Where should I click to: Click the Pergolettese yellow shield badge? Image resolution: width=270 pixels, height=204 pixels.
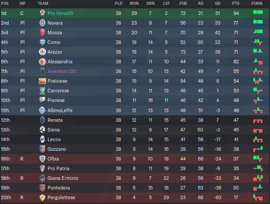point(42,197)
